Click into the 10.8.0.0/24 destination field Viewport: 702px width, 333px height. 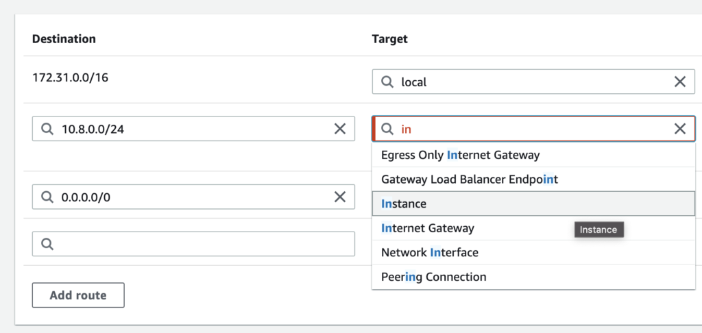point(193,129)
